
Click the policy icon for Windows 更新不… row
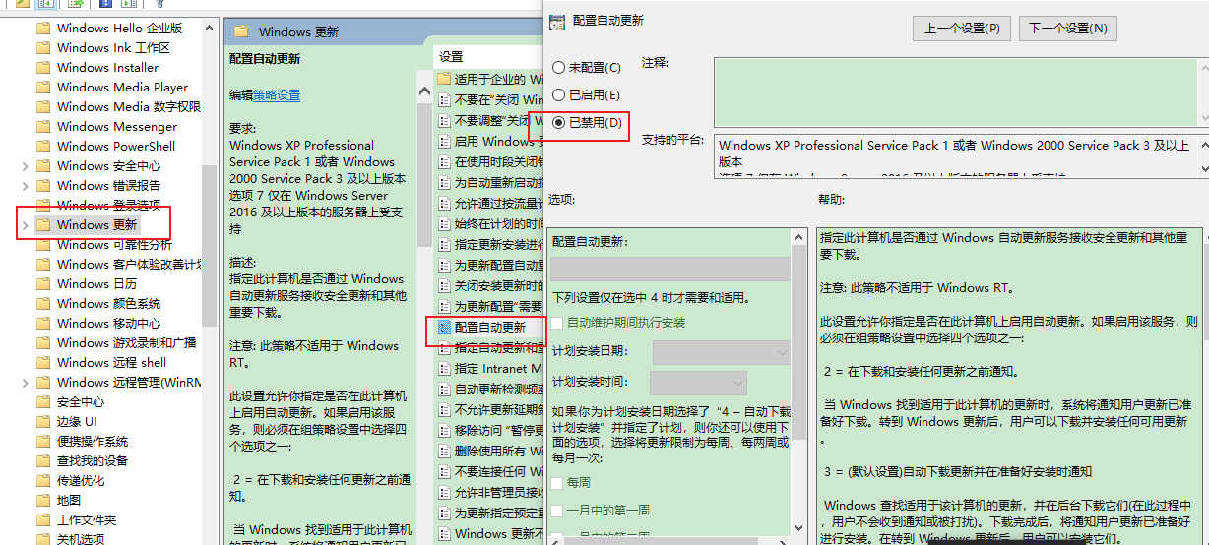[x=444, y=533]
